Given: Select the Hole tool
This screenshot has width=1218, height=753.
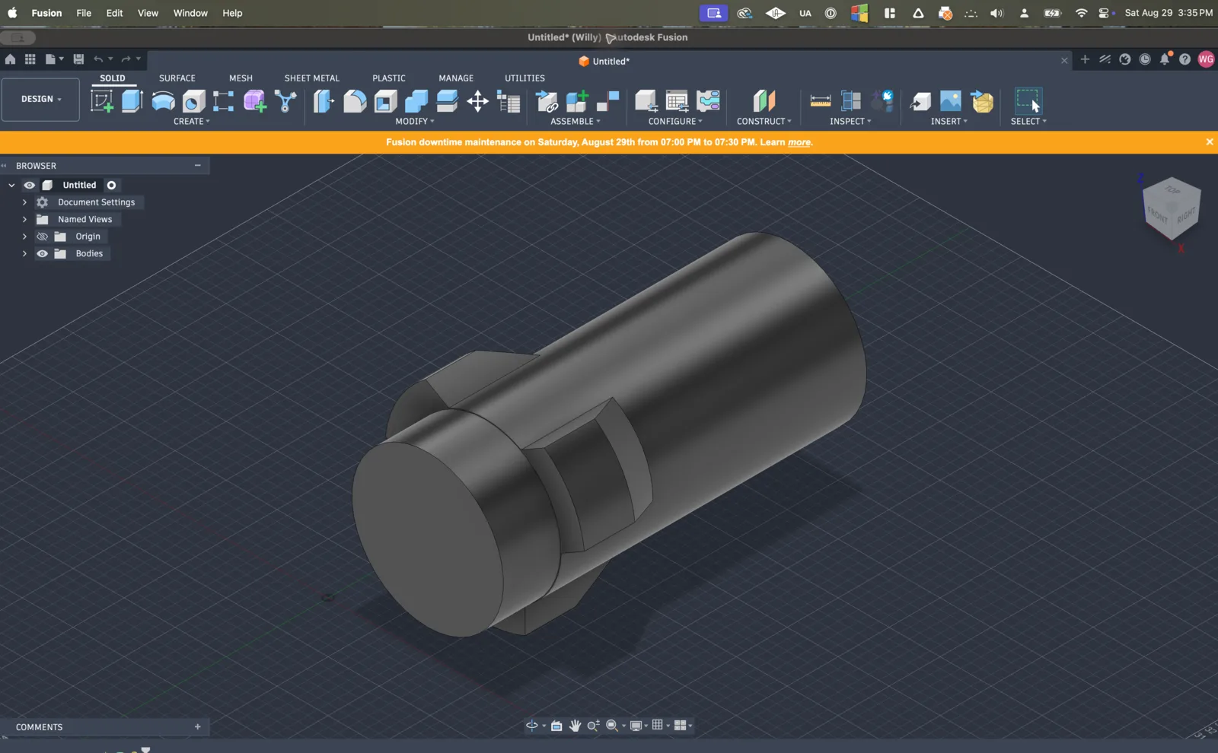Looking at the screenshot, I should (193, 101).
